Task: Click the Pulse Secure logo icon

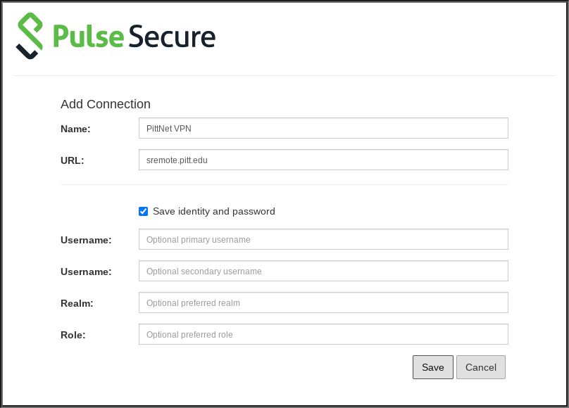Action: tap(30, 36)
